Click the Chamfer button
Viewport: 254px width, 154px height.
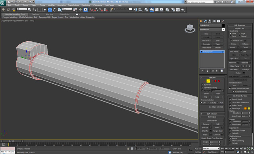pyautogui.click(x=205, y=131)
